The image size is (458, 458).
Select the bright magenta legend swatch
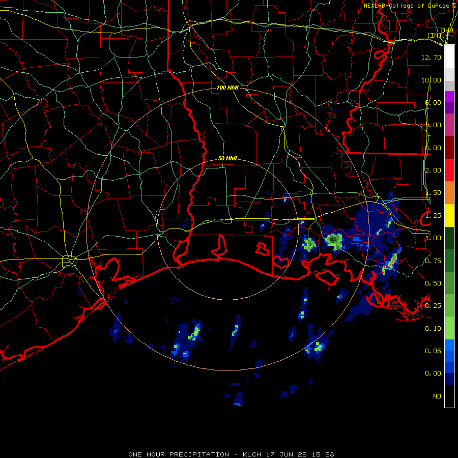(x=449, y=97)
